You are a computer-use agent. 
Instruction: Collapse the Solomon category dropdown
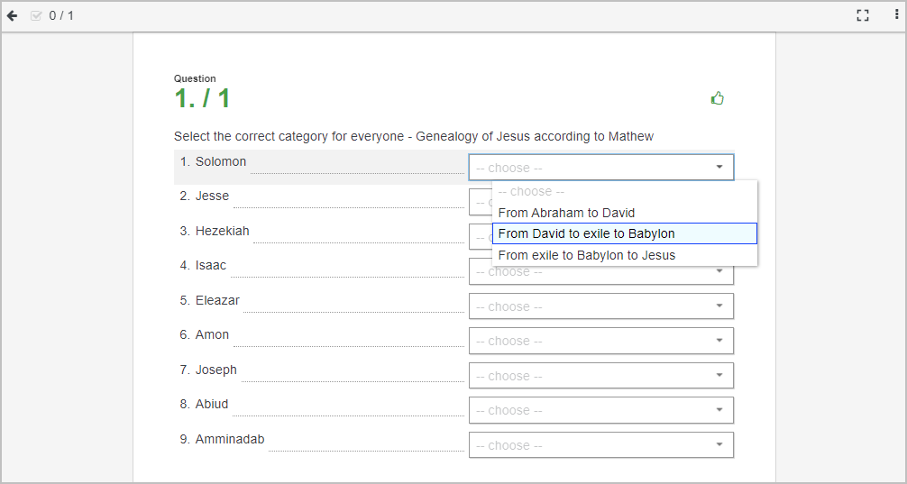click(x=601, y=167)
